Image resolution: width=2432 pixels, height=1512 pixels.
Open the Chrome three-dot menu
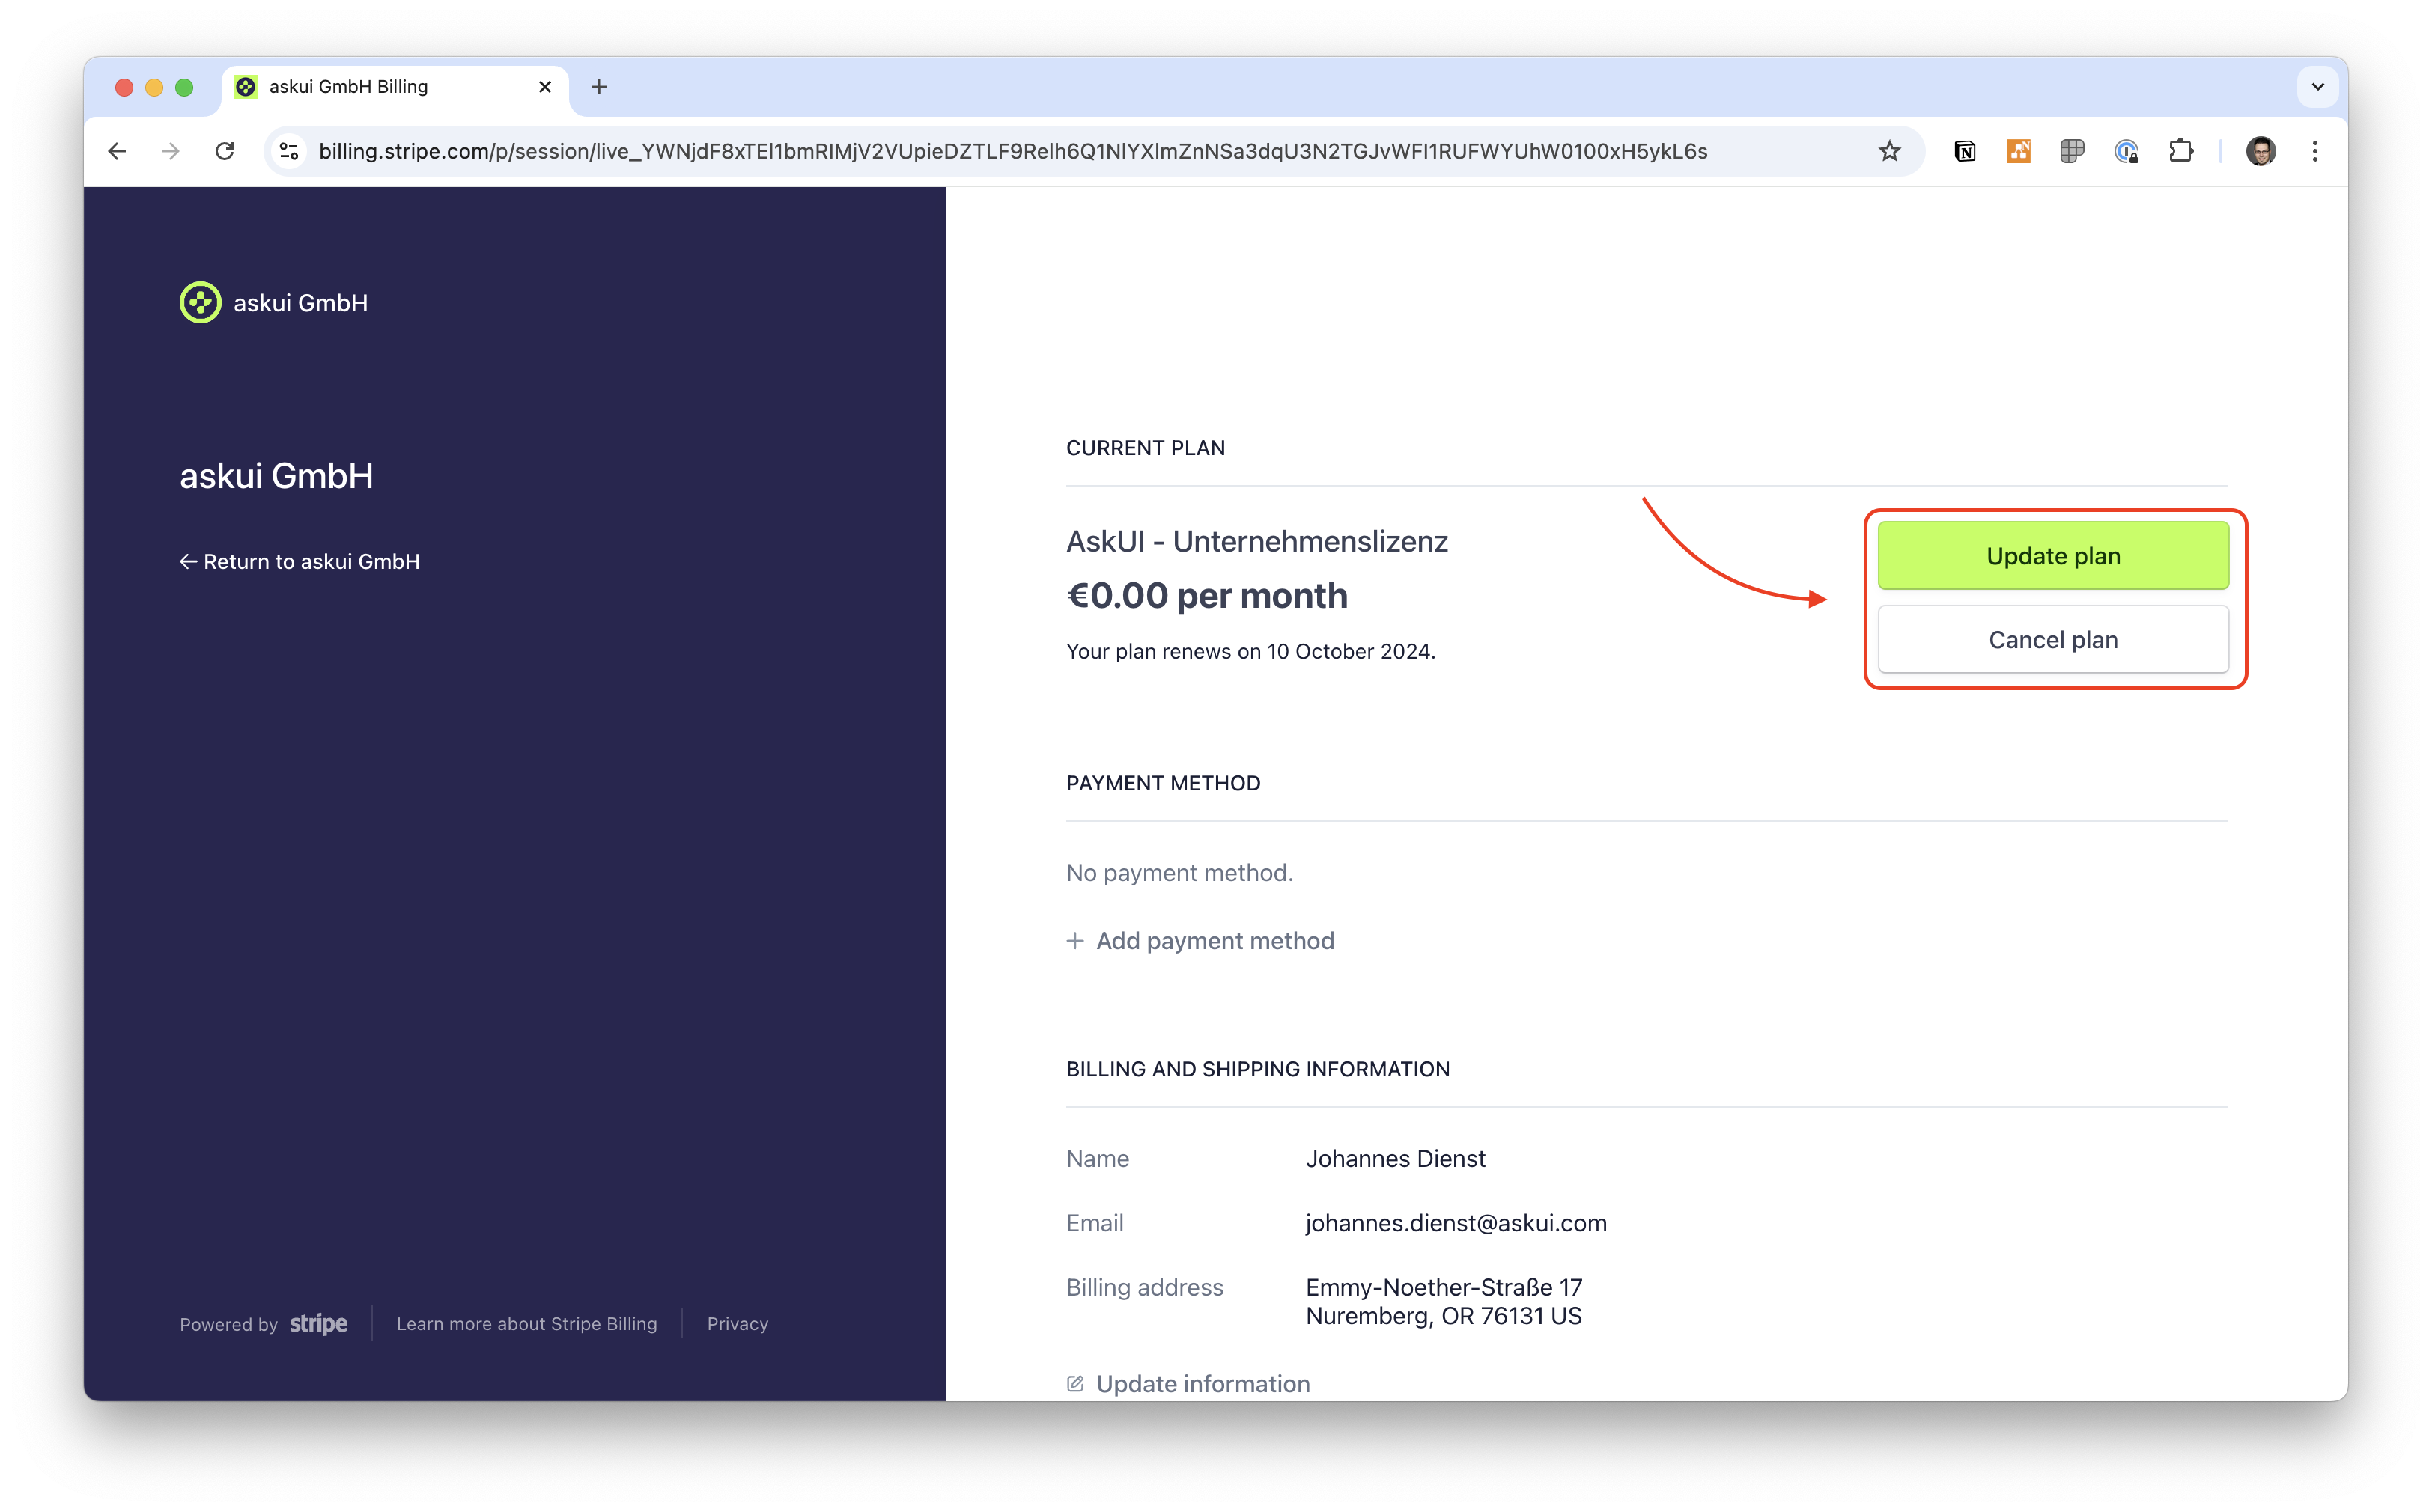tap(2315, 151)
